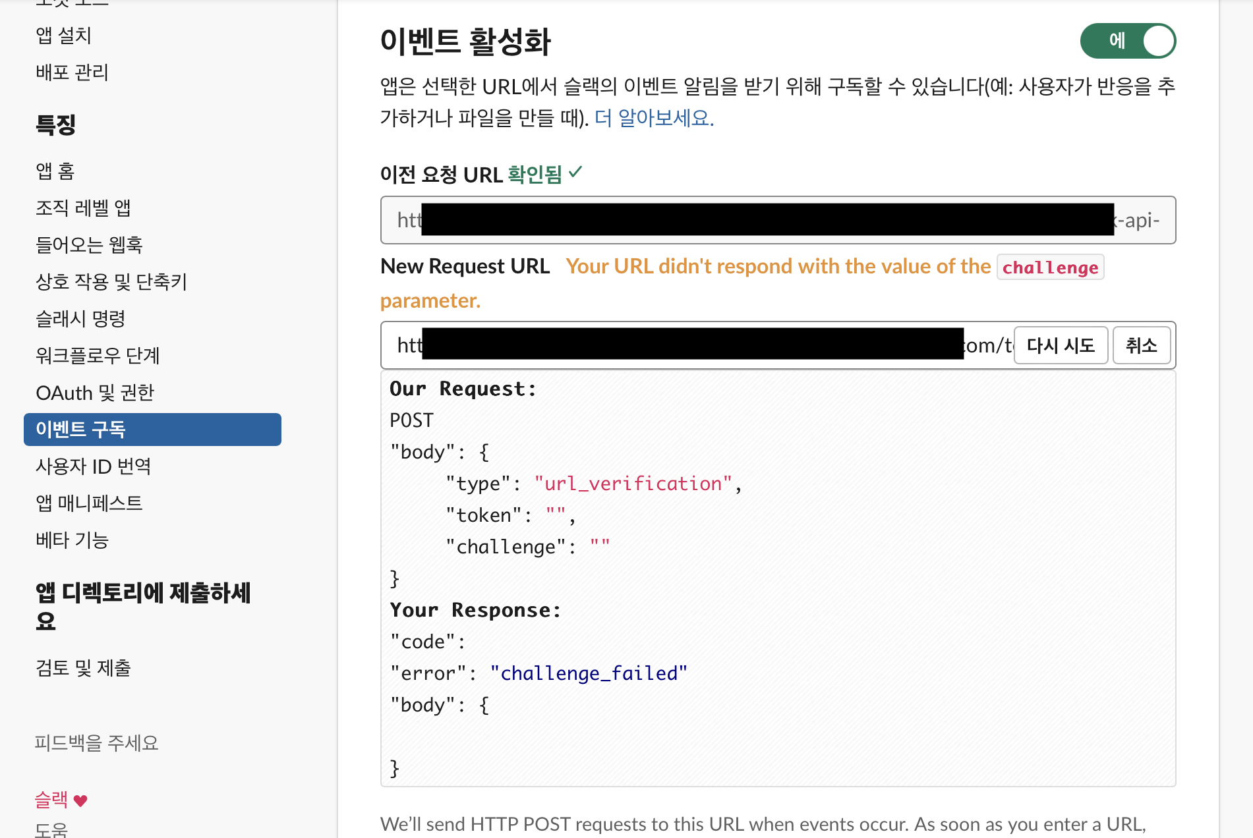
Task: Toggle the 이벤트 활성화 switch off
Action: coord(1127,41)
